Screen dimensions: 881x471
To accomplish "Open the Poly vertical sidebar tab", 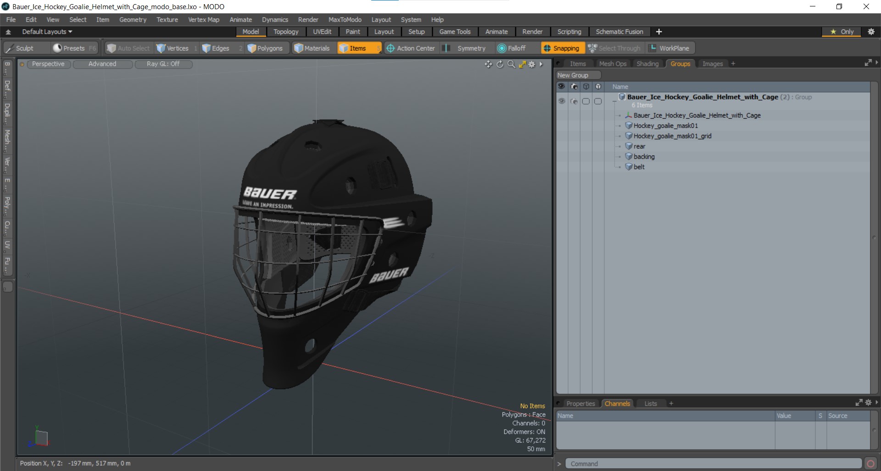I will 7,205.
